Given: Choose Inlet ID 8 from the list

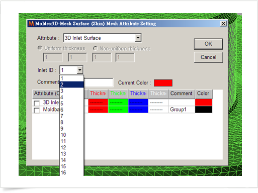Looking at the screenshot, I should click(71, 122).
